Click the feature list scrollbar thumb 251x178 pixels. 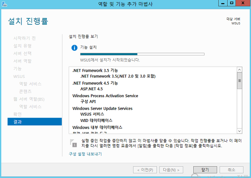(x=239, y=80)
